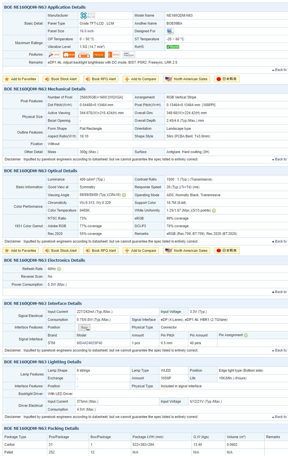Go back to top from Mechanical Details
The image size is (288, 456).
coord(280,159)
